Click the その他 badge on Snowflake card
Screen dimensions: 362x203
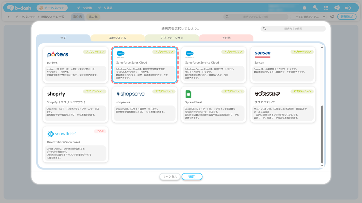click(x=100, y=131)
